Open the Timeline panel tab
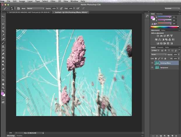 pyautogui.click(x=19, y=136)
